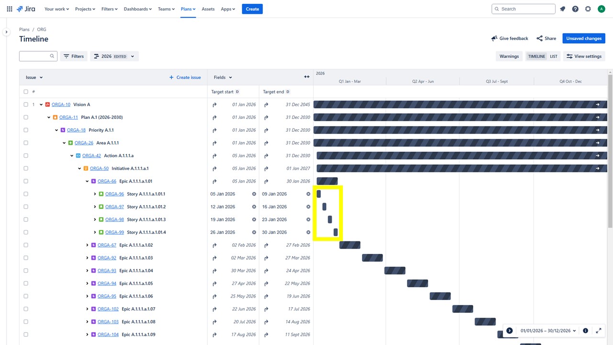Screen dimensions: 613x345
Task: Check the ORGA-11 Plan A.1 row checkbox
Action: coord(26,117)
